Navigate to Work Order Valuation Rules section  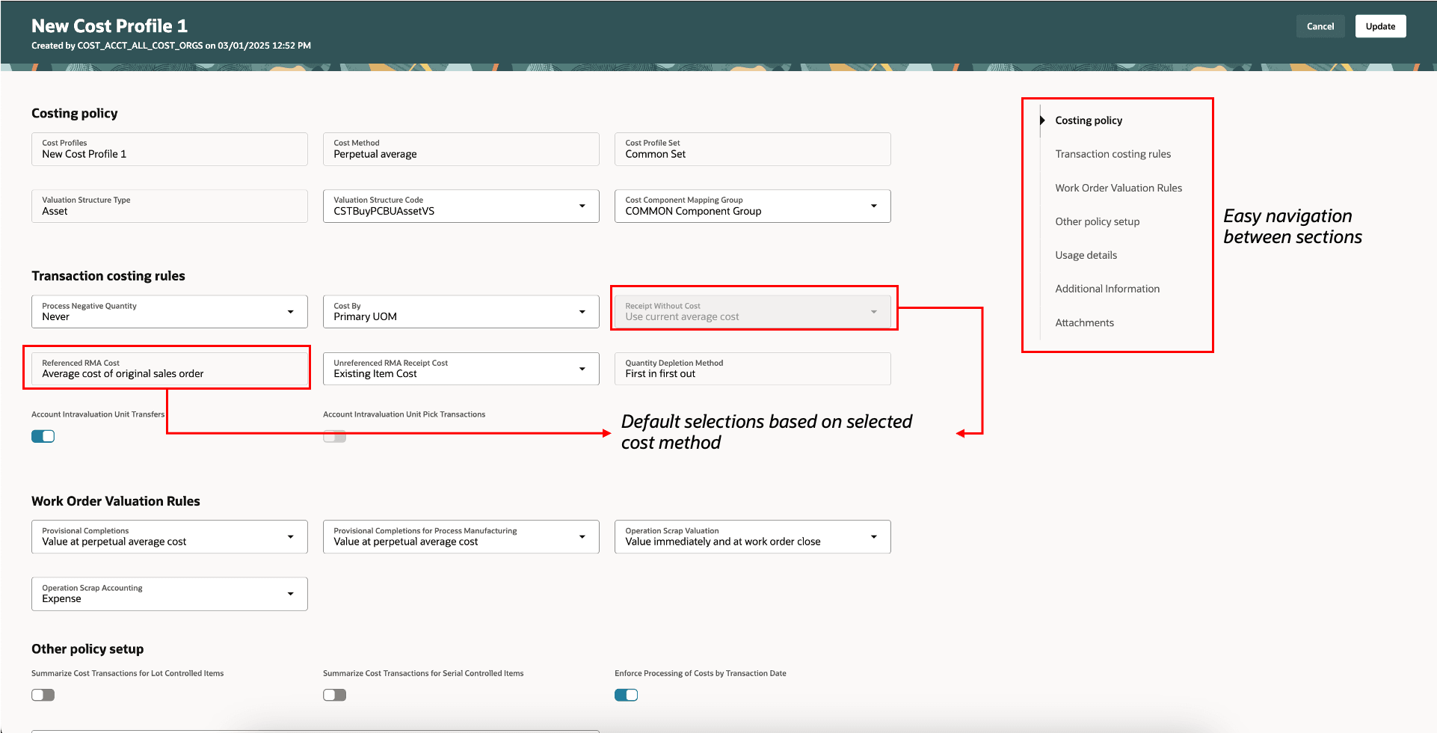coord(1118,188)
